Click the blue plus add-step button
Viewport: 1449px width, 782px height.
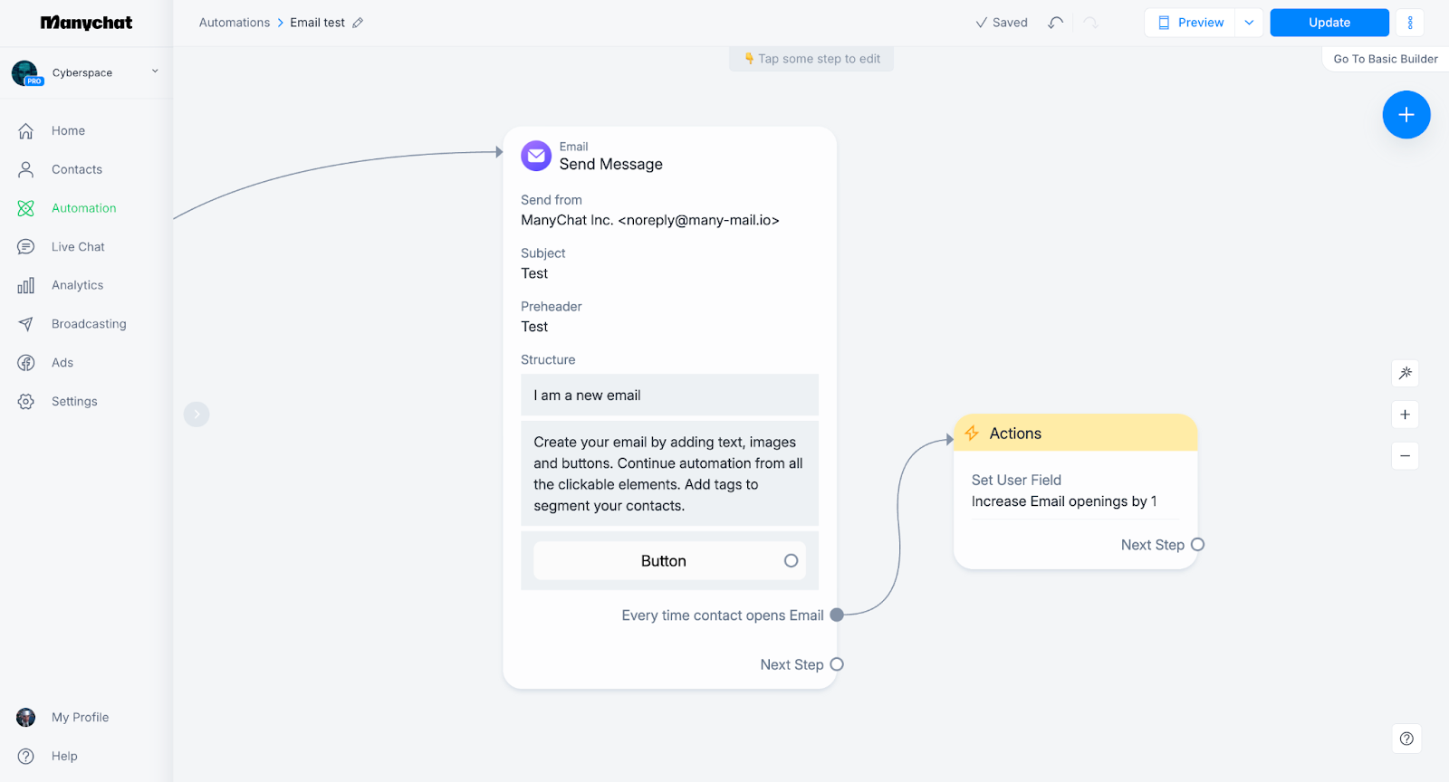[1406, 115]
